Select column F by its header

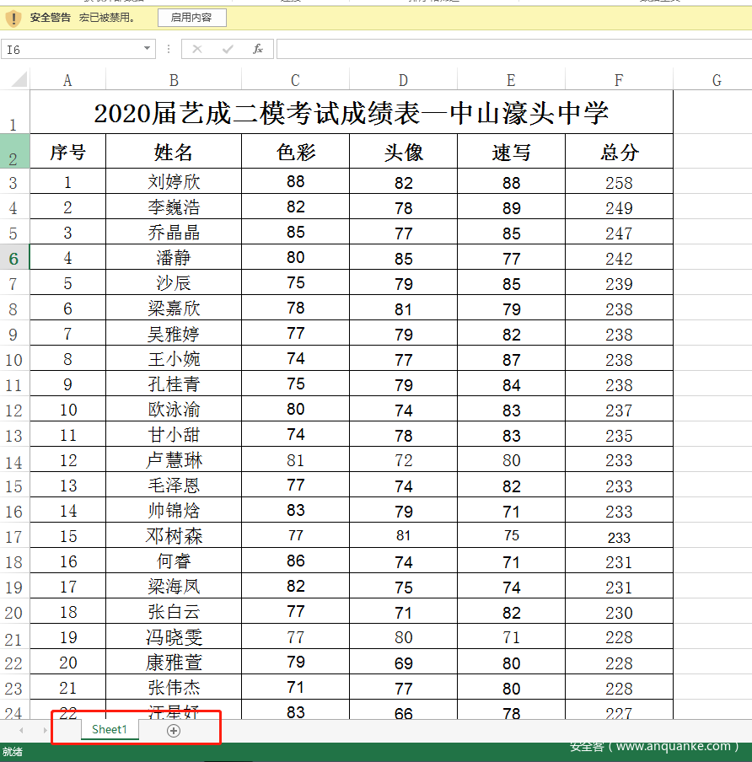(x=619, y=80)
